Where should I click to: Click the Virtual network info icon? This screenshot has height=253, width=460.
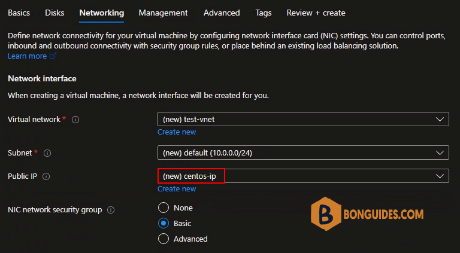75,120
